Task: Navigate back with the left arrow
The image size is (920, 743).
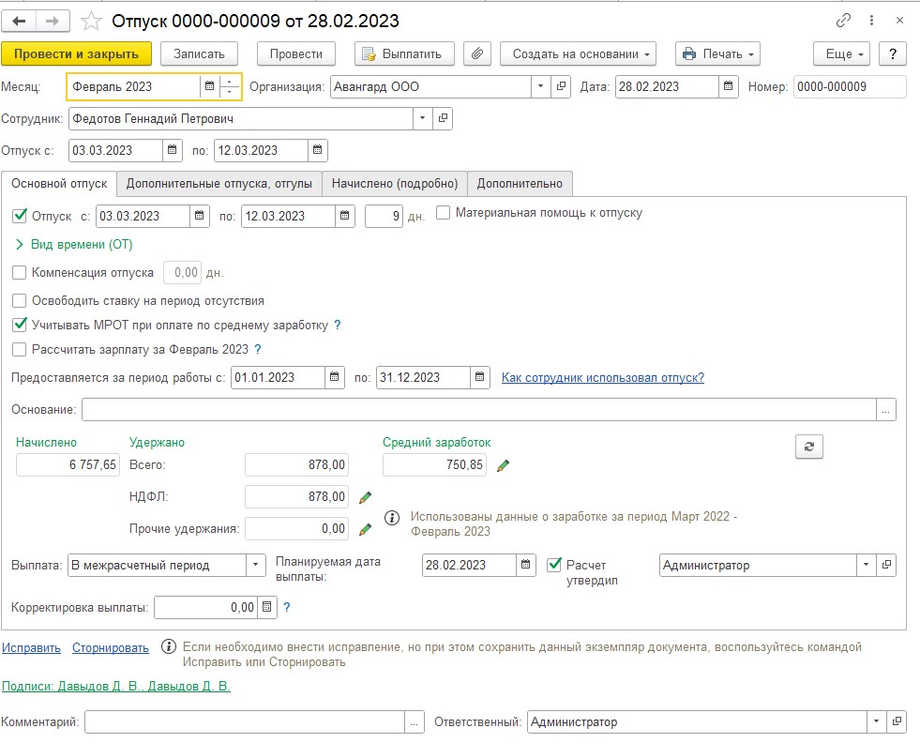Action: [19, 22]
